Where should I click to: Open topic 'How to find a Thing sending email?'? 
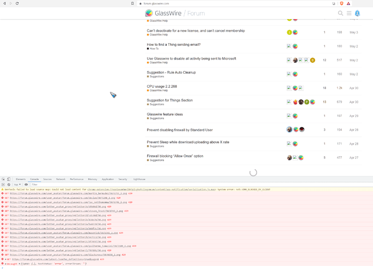coord(174,44)
